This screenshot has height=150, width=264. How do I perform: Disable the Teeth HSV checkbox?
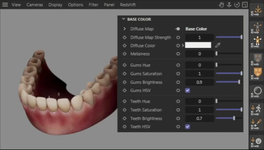188,127
